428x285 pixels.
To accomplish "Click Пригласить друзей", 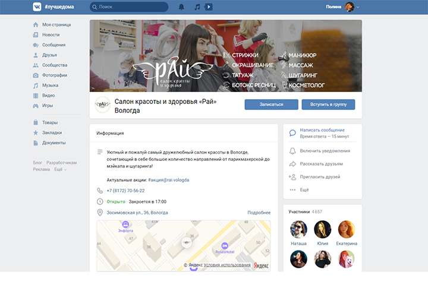I will click(x=320, y=177).
